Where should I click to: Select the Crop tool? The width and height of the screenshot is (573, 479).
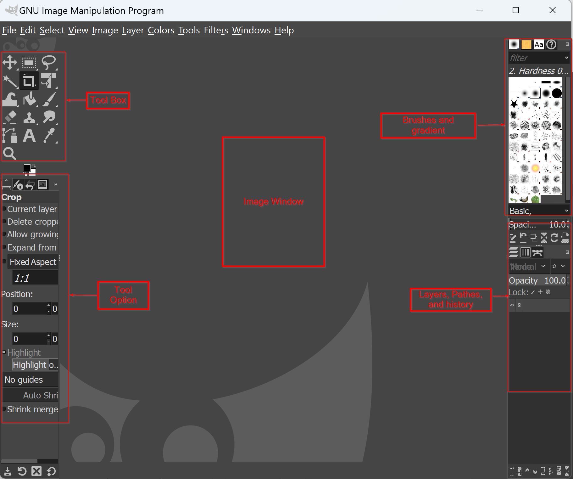(29, 81)
